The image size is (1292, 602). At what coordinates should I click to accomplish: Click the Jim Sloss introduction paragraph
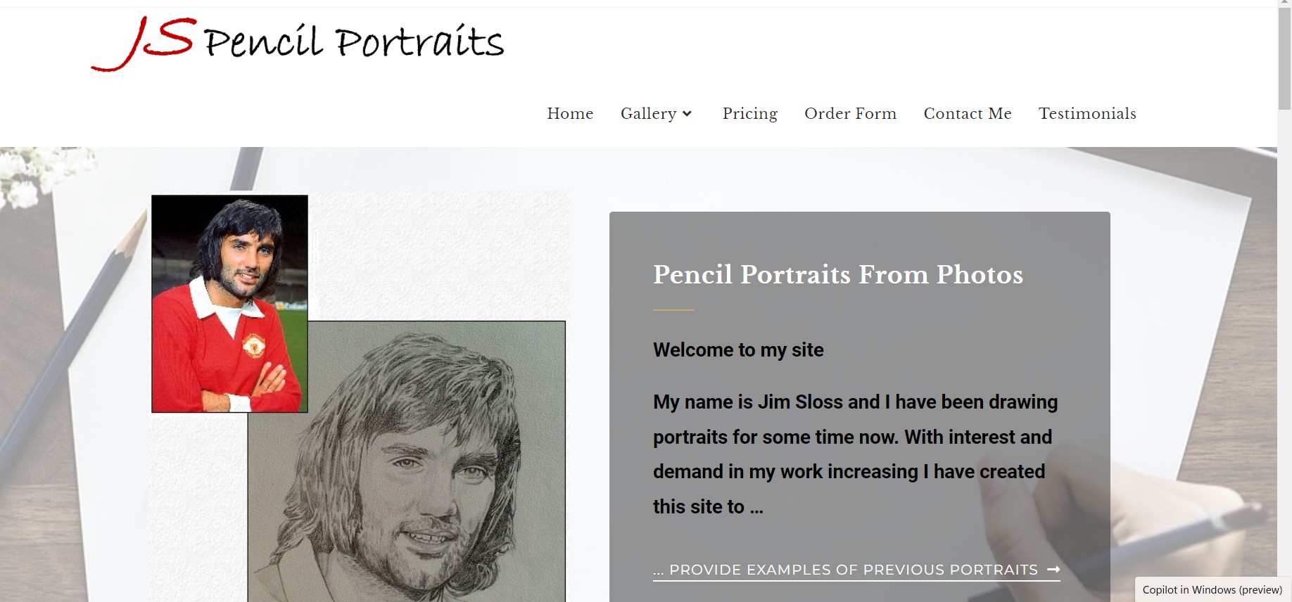854,454
